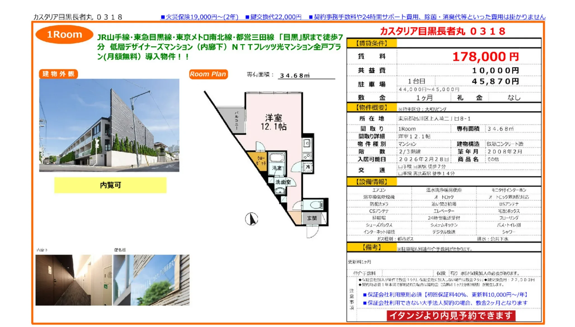Click the バルコニー balcony triangle area

click(236, 120)
